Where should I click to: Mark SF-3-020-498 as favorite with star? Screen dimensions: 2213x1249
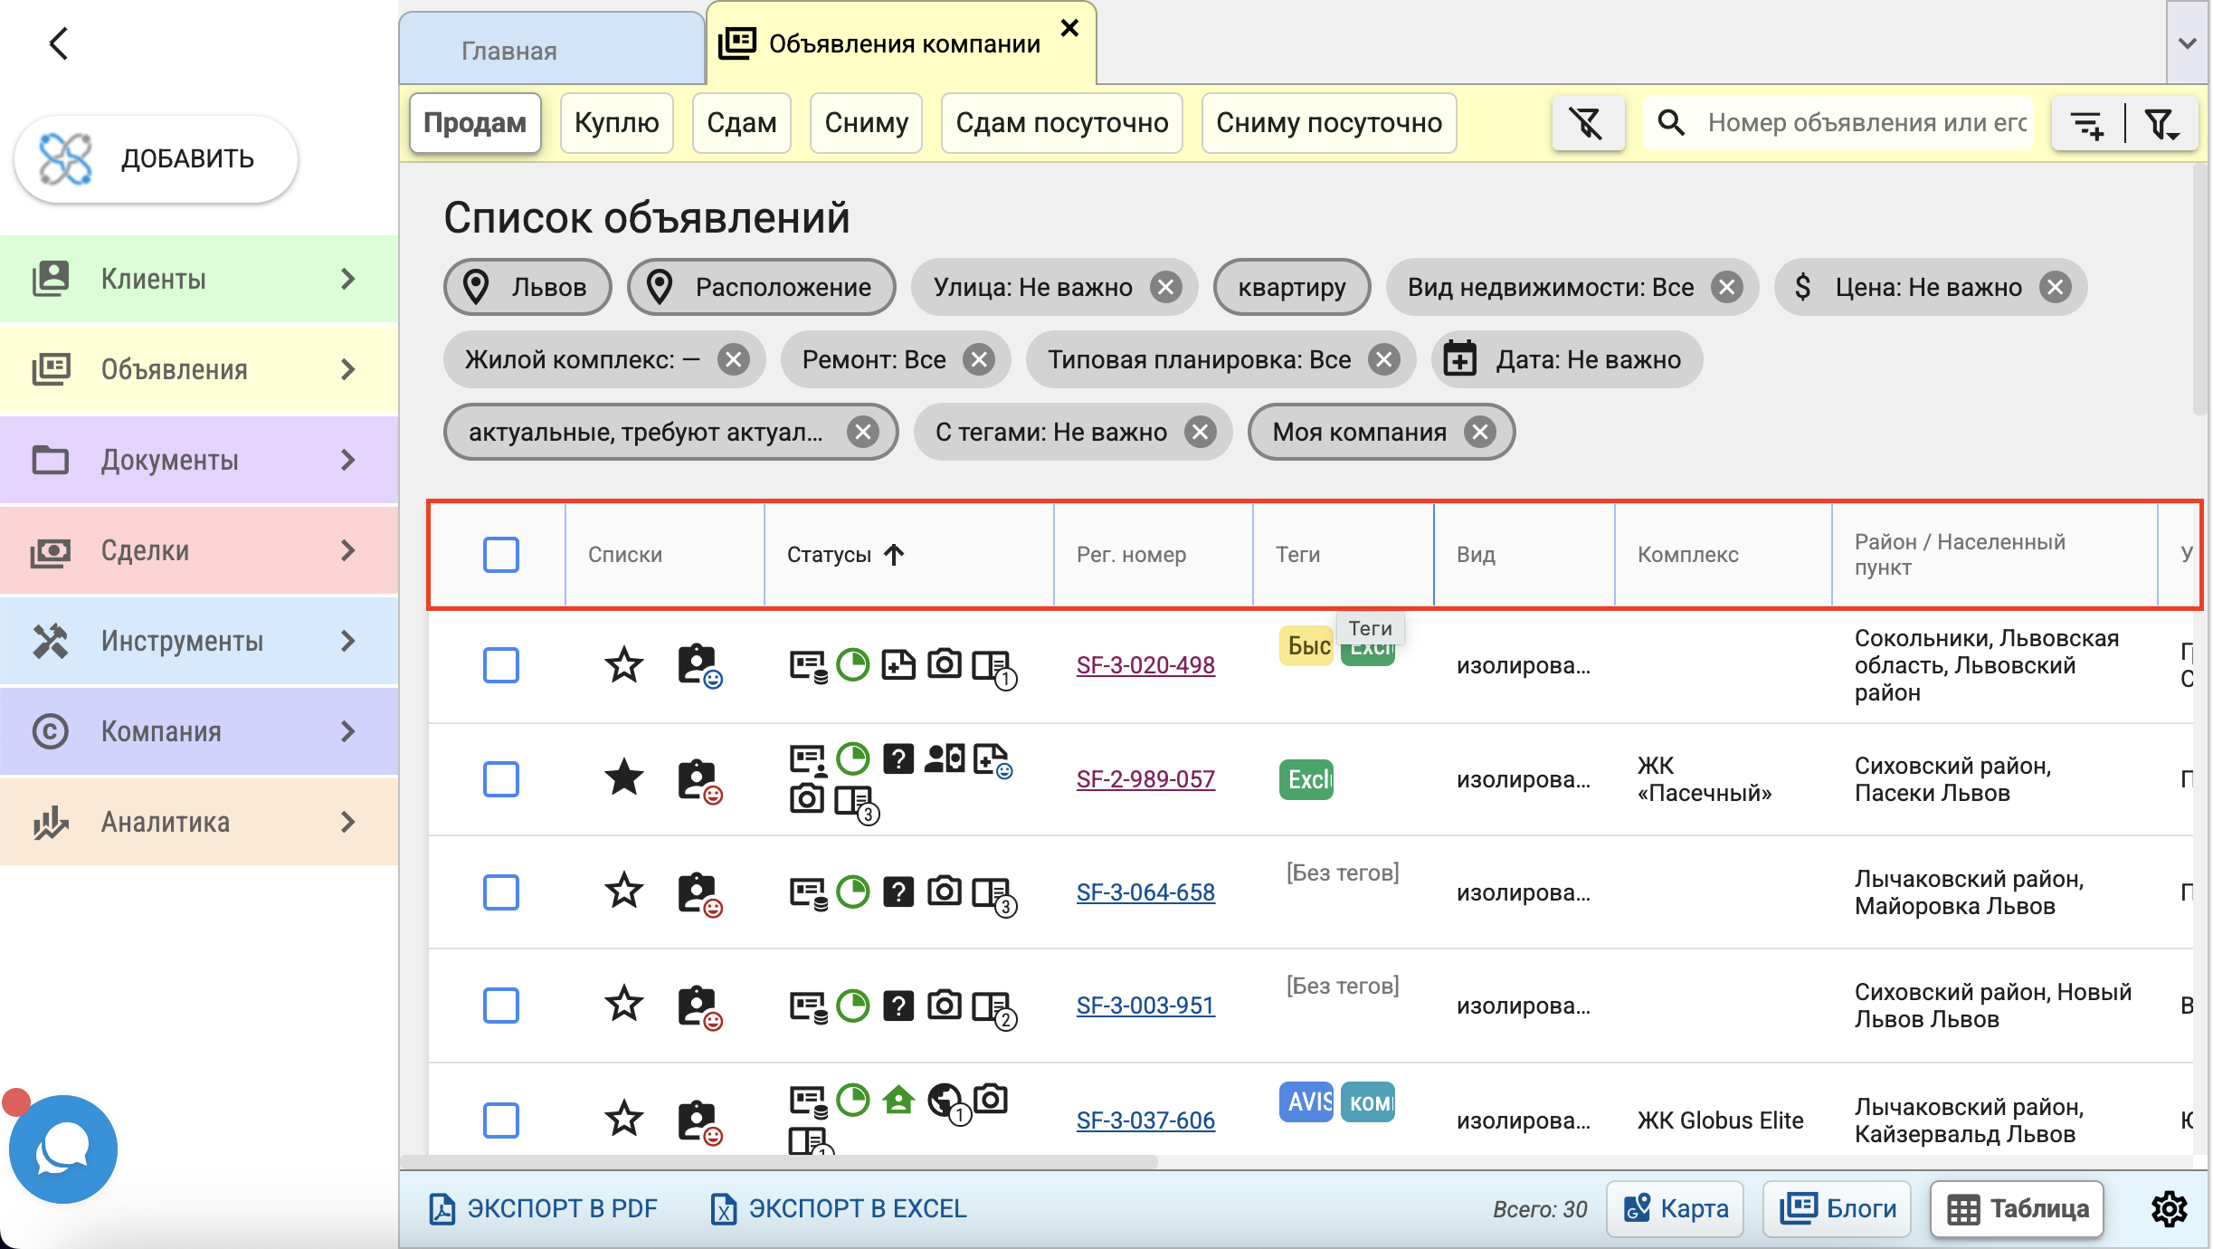point(623,665)
